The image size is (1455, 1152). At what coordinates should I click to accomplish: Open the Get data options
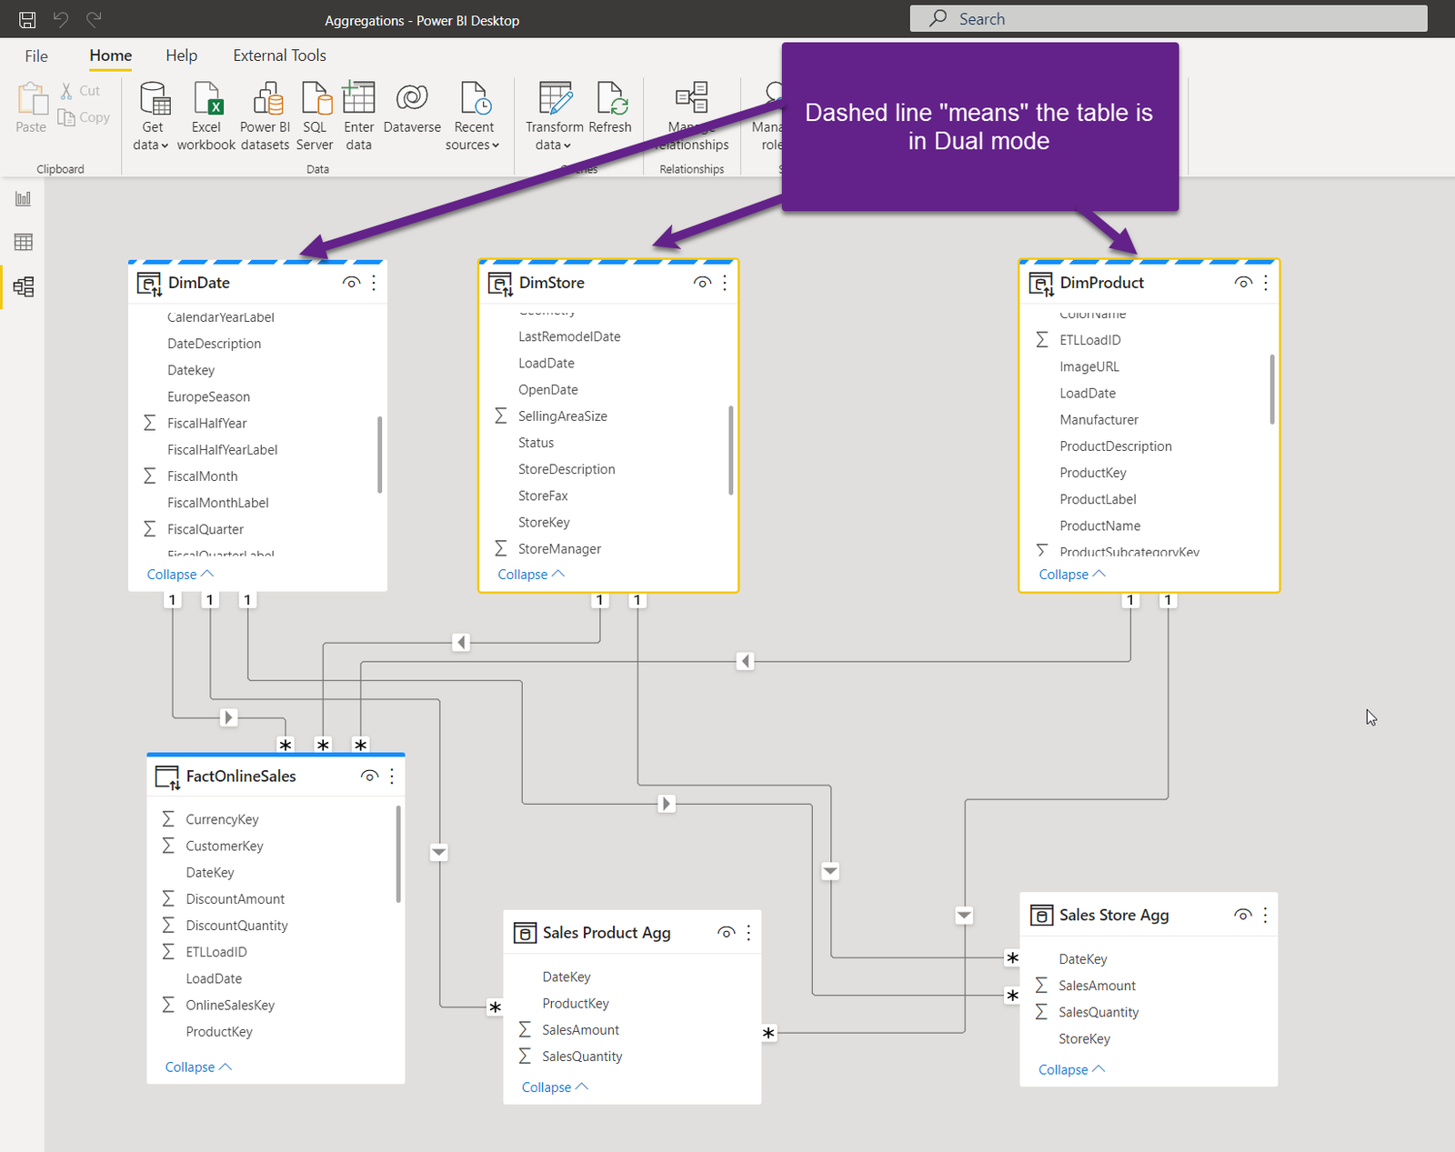(151, 114)
